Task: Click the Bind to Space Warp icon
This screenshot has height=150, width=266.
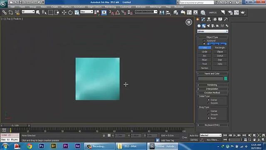Action: pyautogui.click(x=17, y=12)
